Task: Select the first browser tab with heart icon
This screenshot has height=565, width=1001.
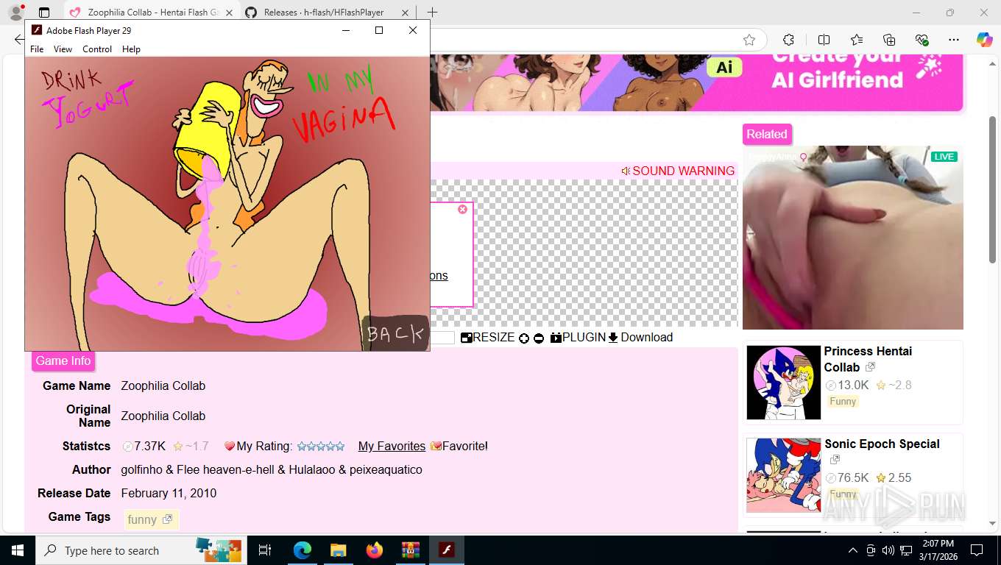Action: click(x=152, y=13)
